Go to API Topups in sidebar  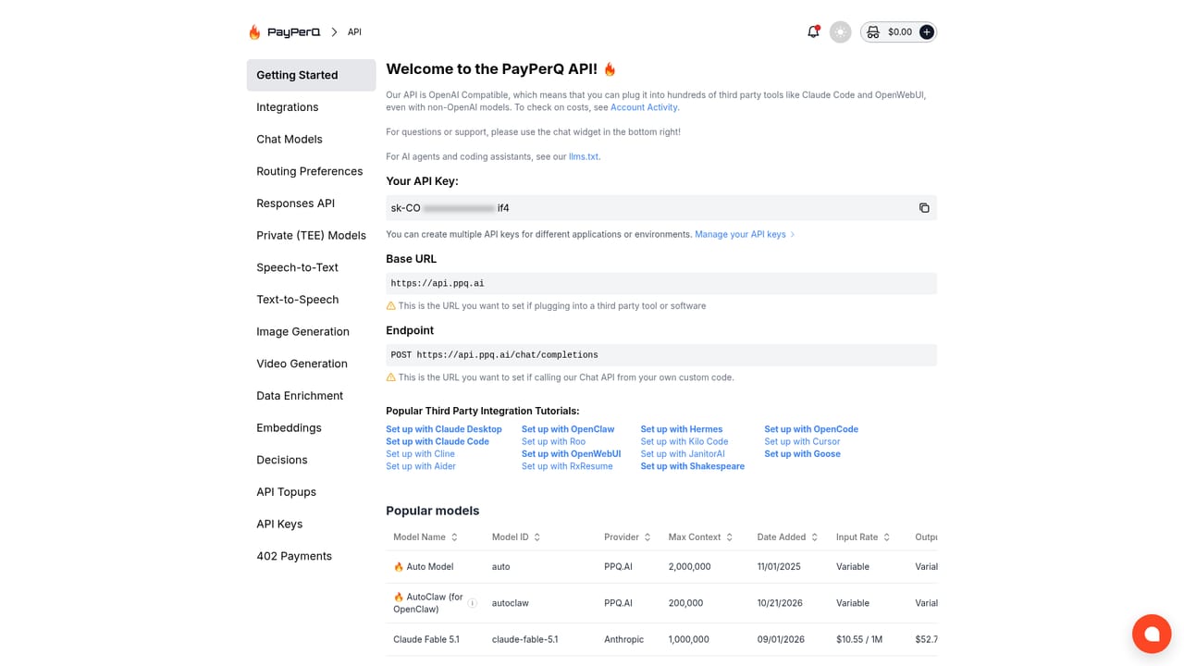click(311, 492)
